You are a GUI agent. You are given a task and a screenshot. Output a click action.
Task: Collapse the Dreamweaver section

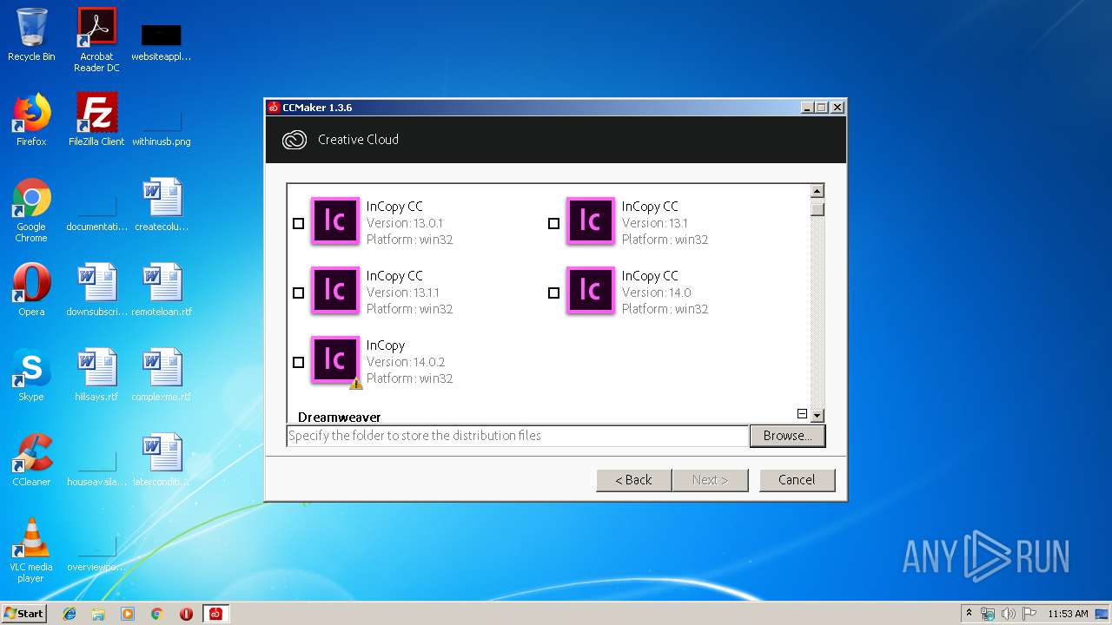tap(802, 414)
